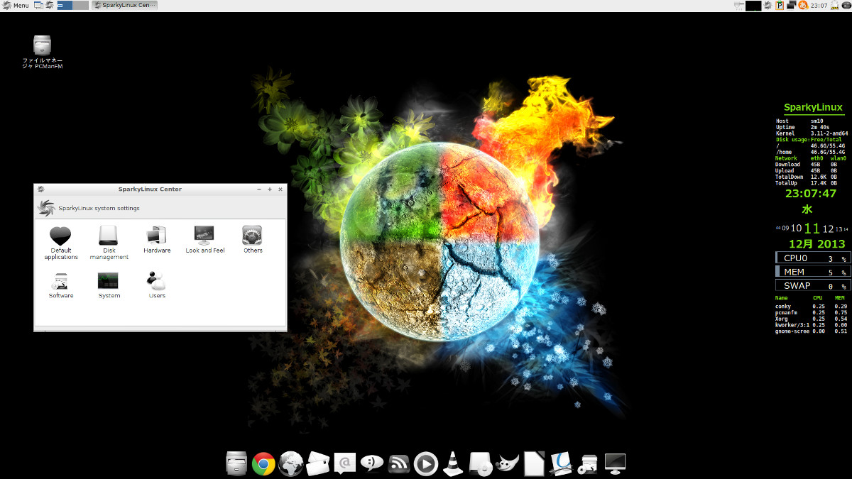This screenshot has width=852, height=479.
Task: Open the Menu button on top panel
Action: click(x=16, y=5)
